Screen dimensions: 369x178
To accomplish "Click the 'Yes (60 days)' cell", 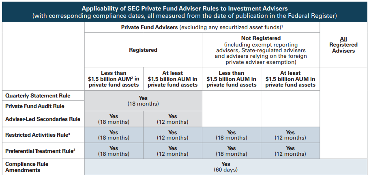I will [226, 167].
